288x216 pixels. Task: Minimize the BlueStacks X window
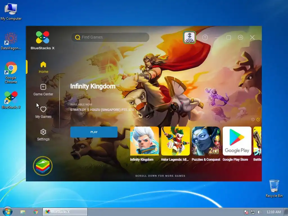pos(217,37)
